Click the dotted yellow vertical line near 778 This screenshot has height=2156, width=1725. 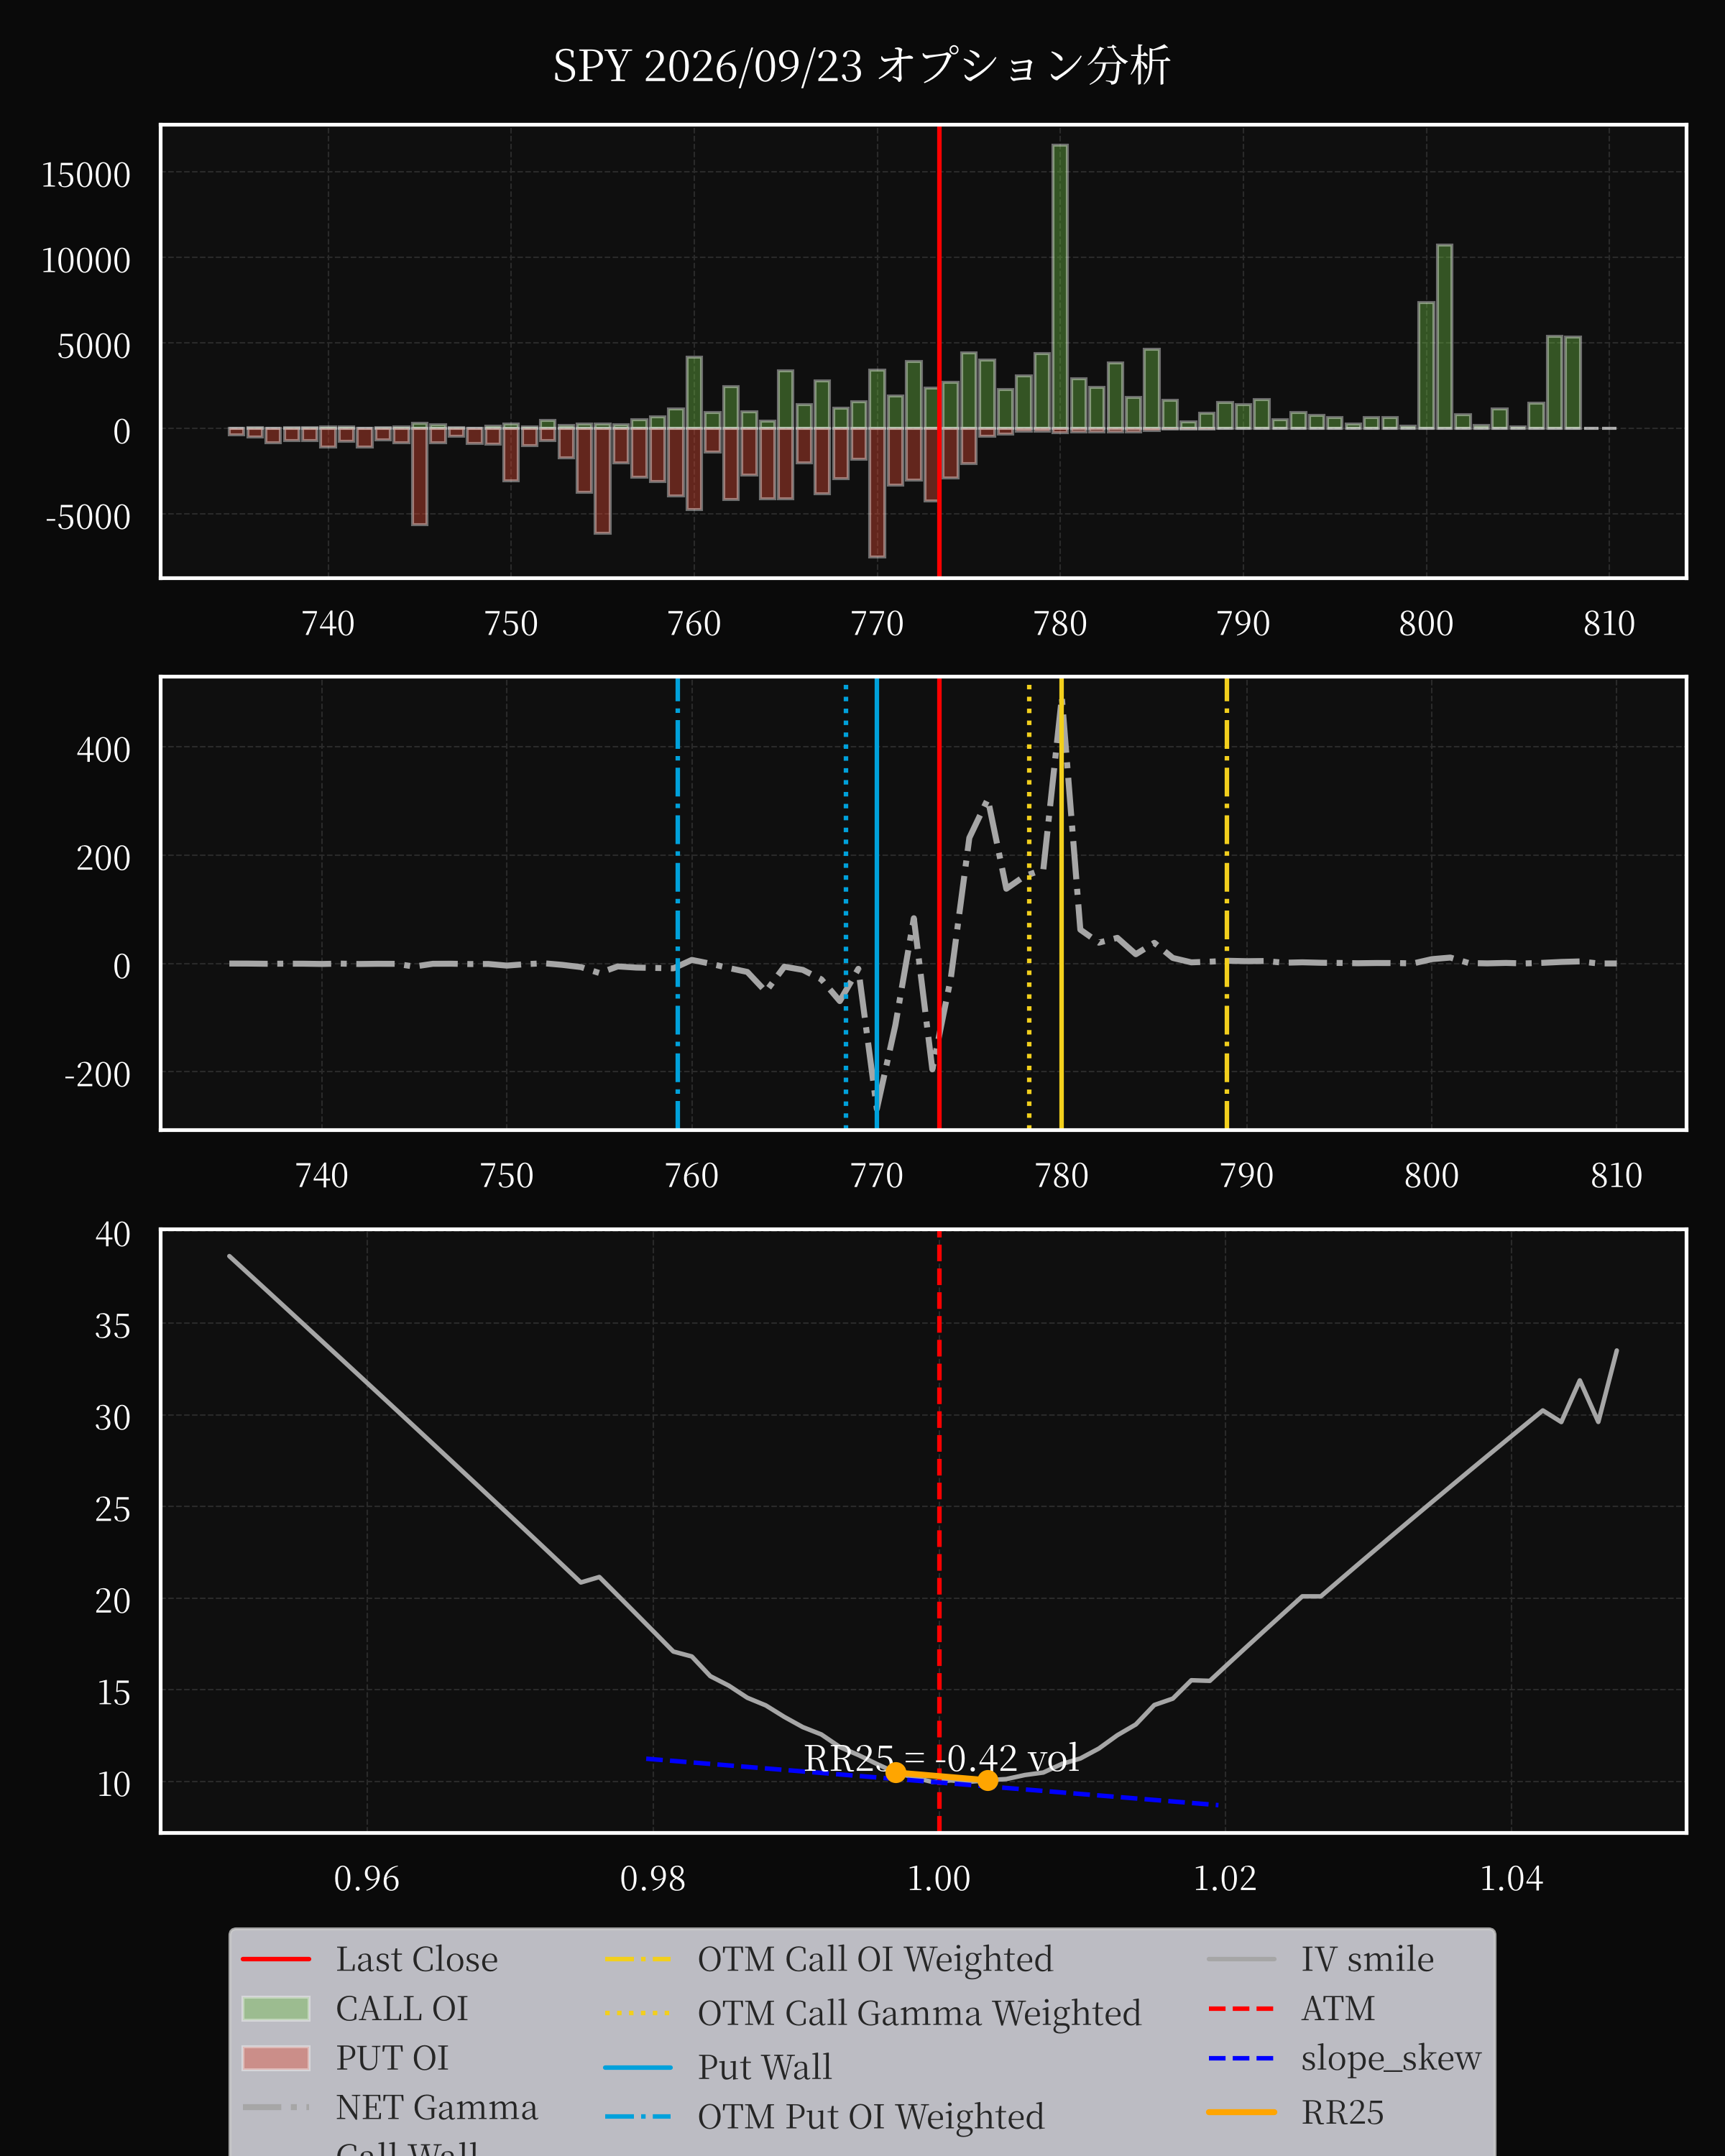click(1029, 903)
